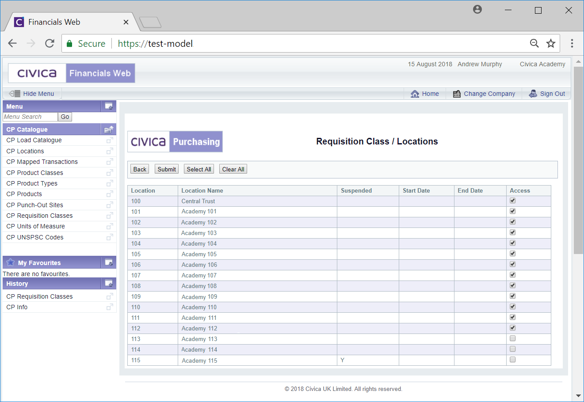This screenshot has width=584, height=402.
Task: Uncheck Access for Academy 109
Action: (x=513, y=296)
